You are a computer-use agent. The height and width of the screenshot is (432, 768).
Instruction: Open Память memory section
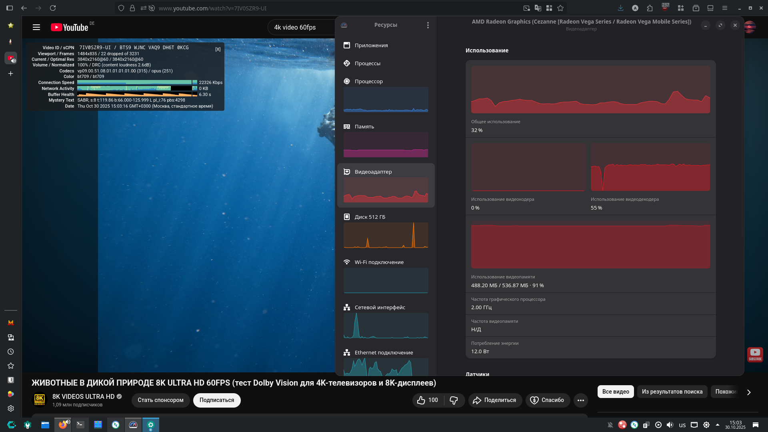pyautogui.click(x=364, y=126)
